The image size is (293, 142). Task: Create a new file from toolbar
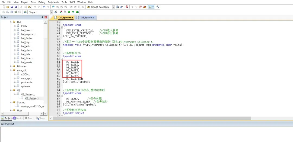[x=4, y=7]
